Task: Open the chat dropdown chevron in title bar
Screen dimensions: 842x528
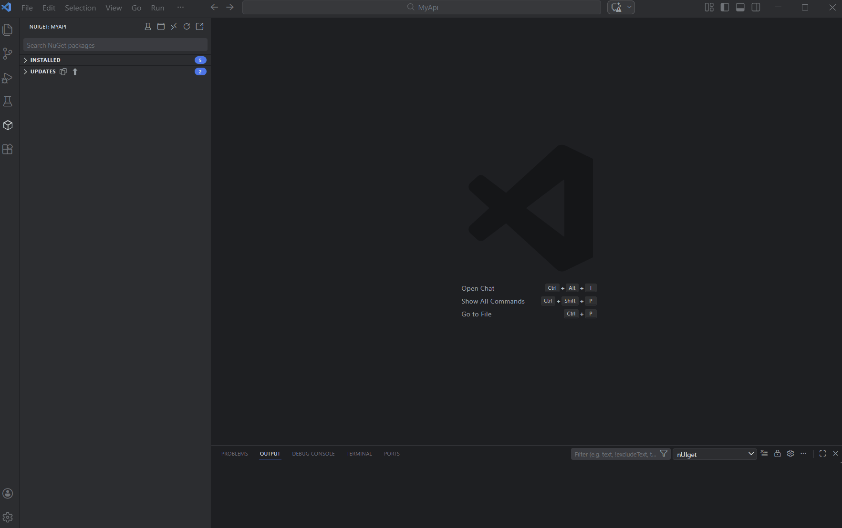Action: tap(629, 7)
